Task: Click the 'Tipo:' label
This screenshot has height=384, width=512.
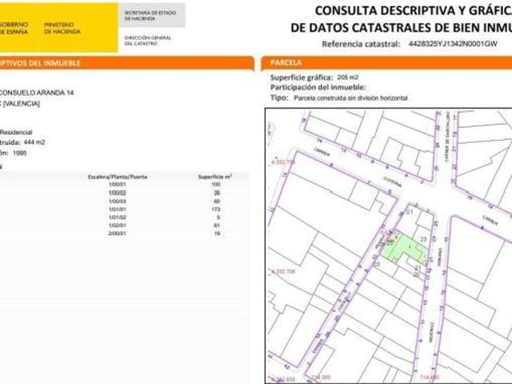Action: (279, 98)
